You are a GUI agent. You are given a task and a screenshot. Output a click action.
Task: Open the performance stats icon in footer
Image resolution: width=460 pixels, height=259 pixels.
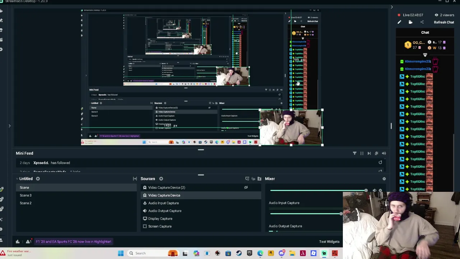coord(17,242)
